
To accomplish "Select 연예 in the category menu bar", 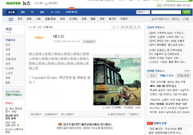I will click(x=84, y=19).
